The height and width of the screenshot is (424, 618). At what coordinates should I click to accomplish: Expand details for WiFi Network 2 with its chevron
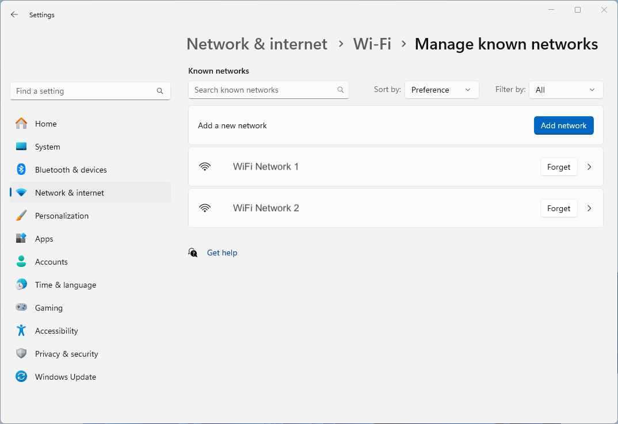(589, 208)
